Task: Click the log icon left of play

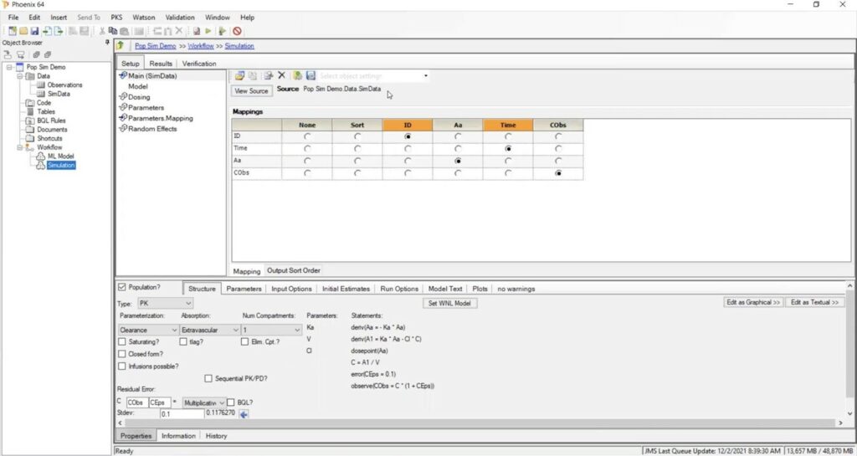Action: (x=197, y=31)
